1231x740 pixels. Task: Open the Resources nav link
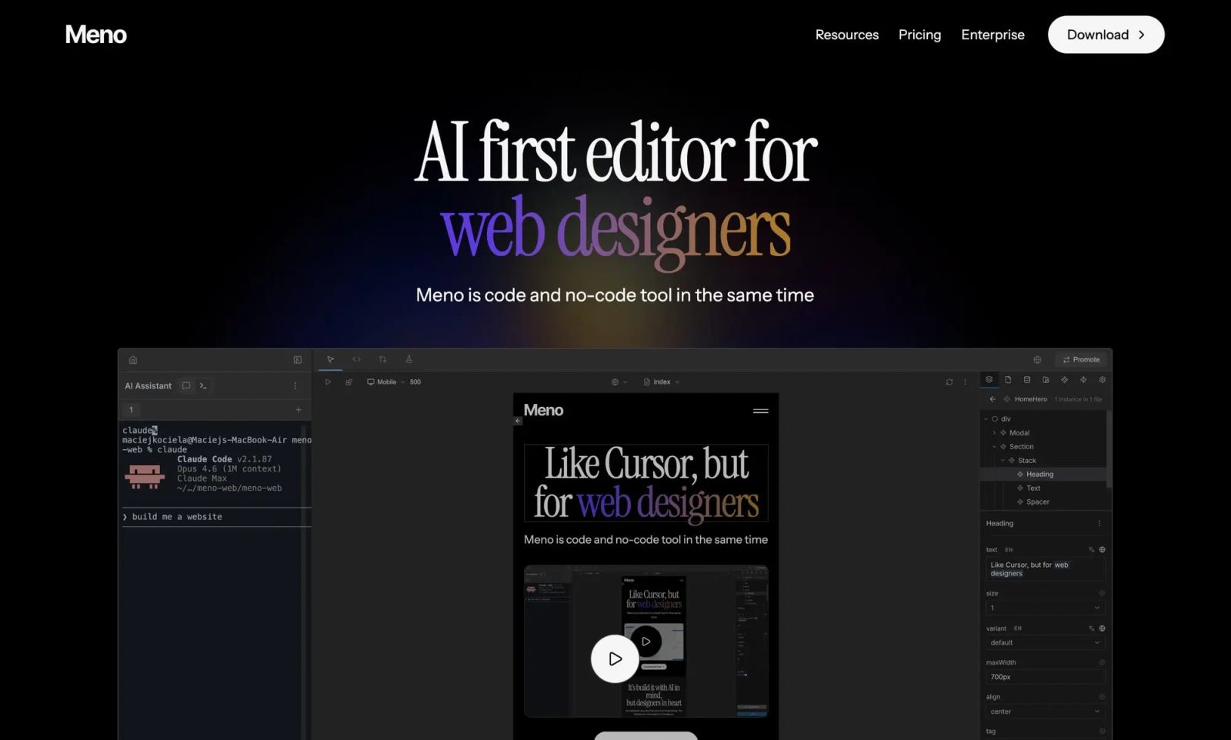point(847,35)
